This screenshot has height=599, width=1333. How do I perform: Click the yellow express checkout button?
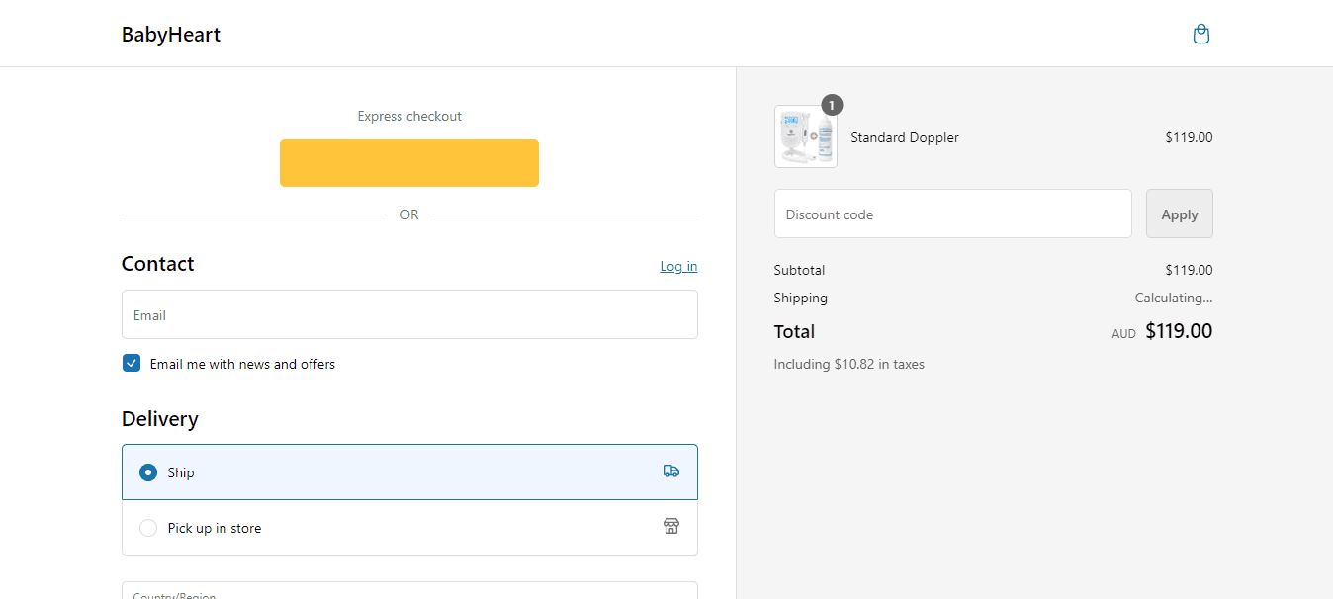pyautogui.click(x=409, y=163)
